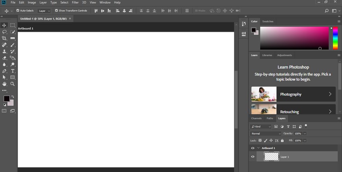The image size is (342, 172).
Task: Filter layers by pixel layers
Action: tap(276, 126)
